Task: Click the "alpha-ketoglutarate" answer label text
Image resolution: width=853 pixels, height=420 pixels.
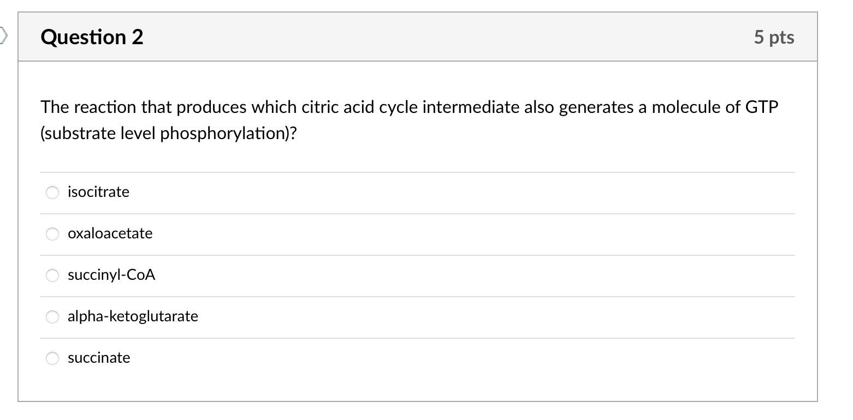Action: [133, 316]
